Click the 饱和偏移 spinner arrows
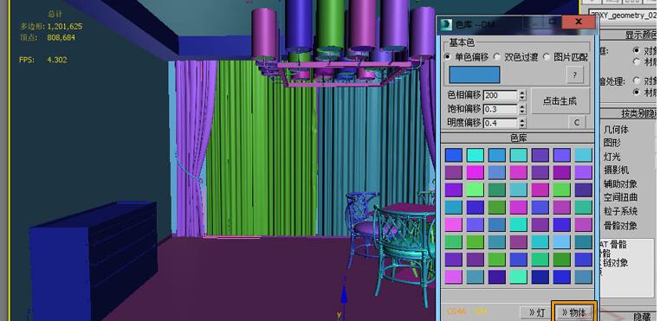Viewport: 660px width, 321px height. tap(522, 109)
